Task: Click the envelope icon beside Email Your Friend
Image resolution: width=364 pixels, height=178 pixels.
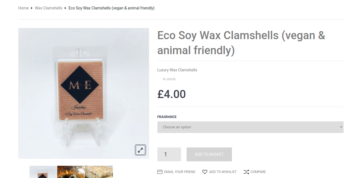Action: 160,172
